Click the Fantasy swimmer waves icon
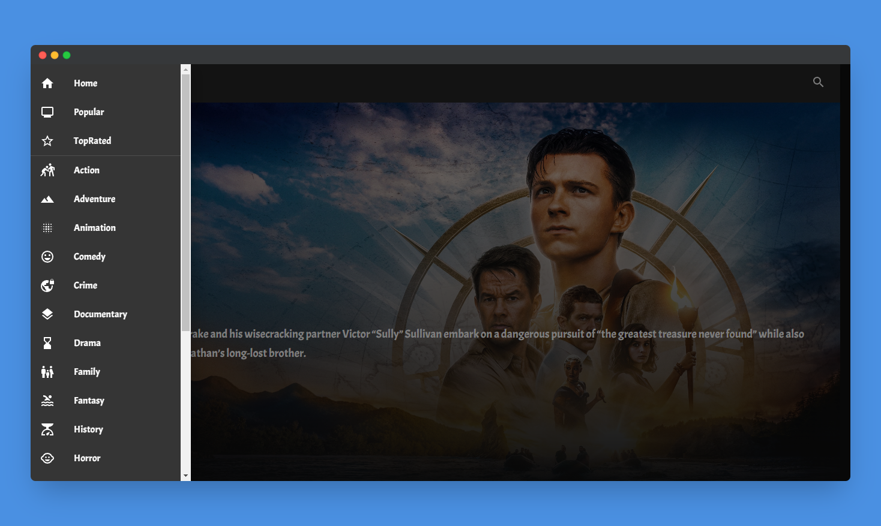 pos(47,401)
